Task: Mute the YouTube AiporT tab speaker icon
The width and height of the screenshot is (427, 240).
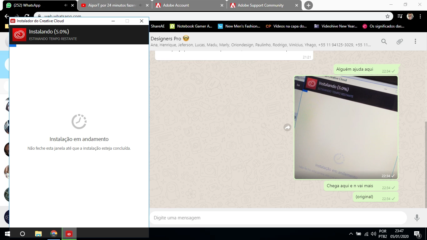Action: [x=140, y=5]
